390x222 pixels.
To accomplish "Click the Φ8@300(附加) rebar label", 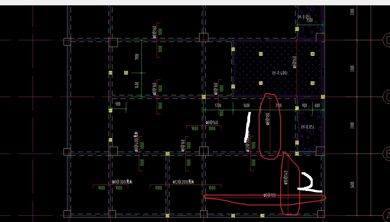I will pos(122,182).
